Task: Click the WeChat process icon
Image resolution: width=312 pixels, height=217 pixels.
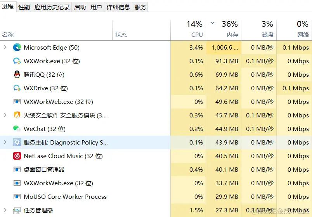Action: tap(17, 129)
